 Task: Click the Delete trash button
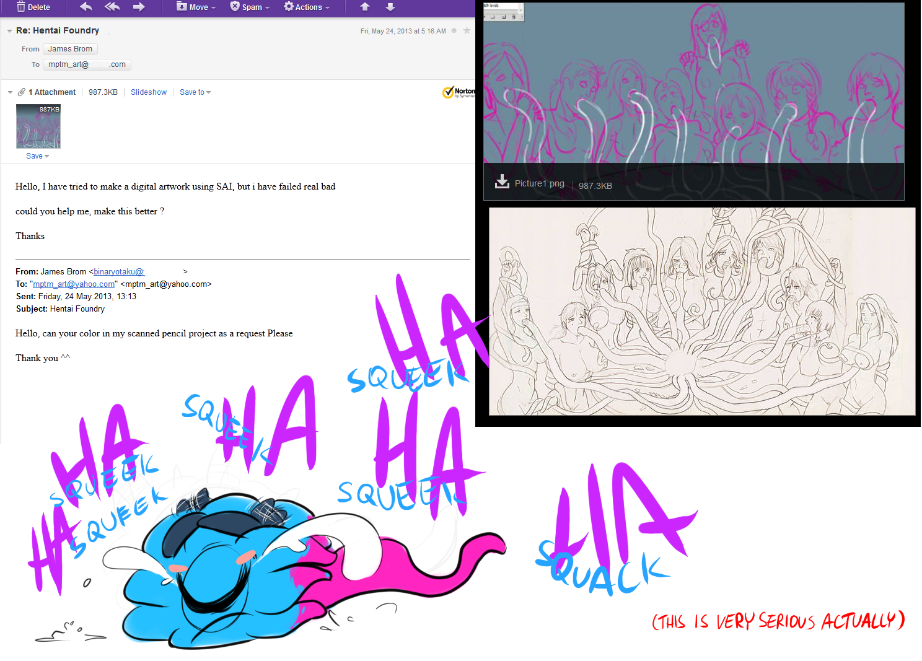click(x=33, y=7)
